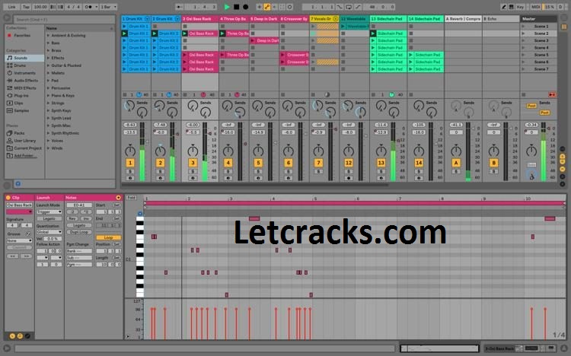Open the Global quantization dropdown

(49, 232)
